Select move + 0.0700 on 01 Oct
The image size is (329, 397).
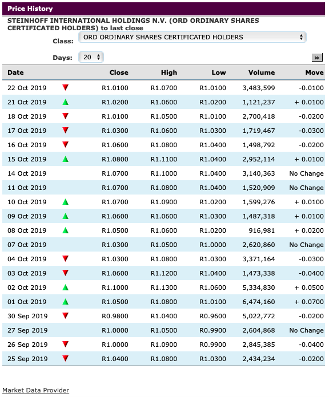coord(309,302)
